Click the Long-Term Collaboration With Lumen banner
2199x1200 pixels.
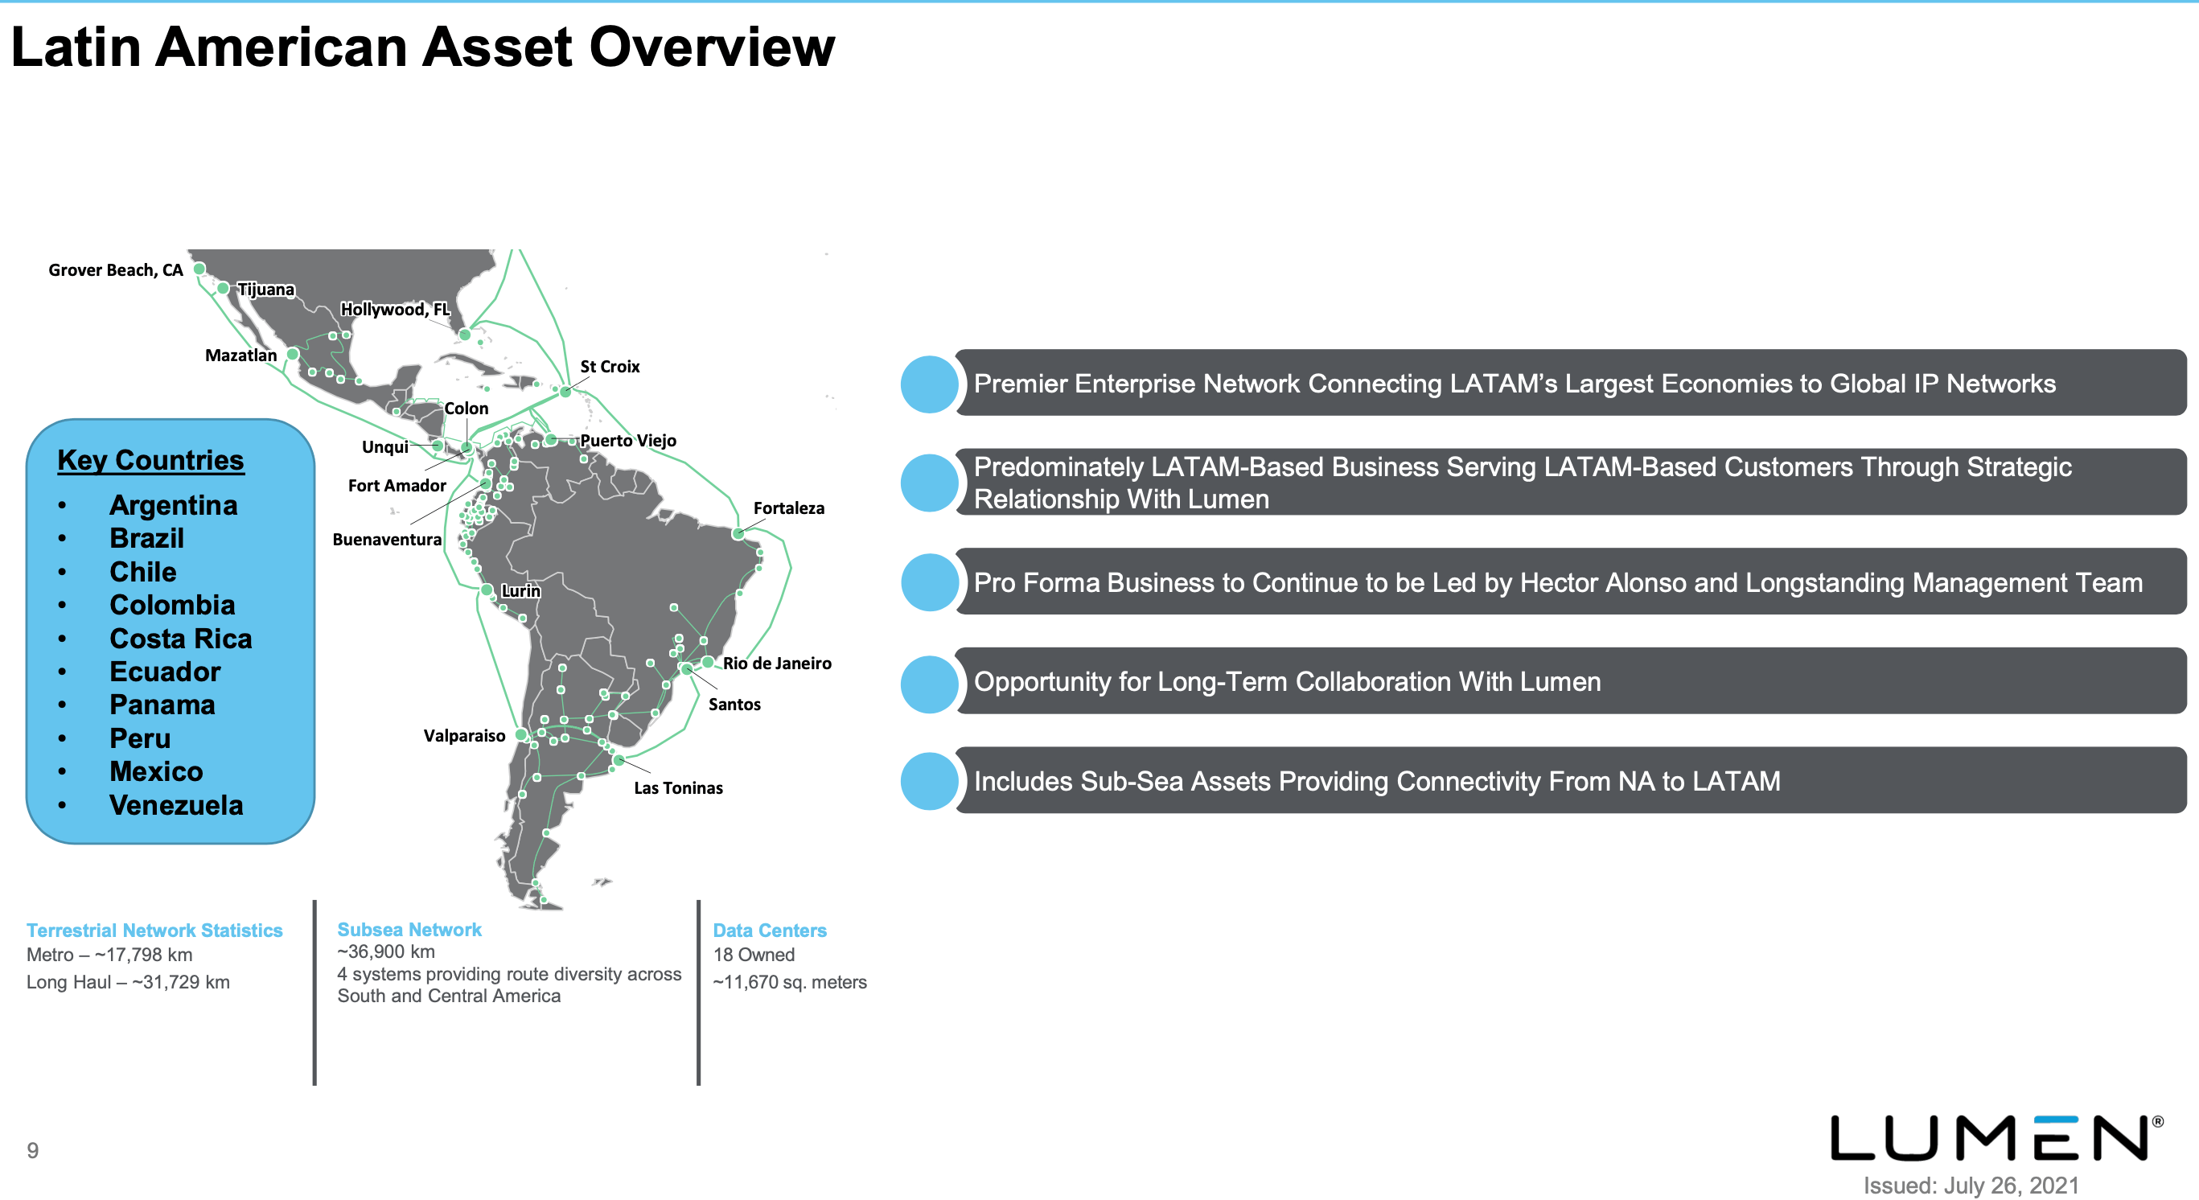tap(1571, 681)
